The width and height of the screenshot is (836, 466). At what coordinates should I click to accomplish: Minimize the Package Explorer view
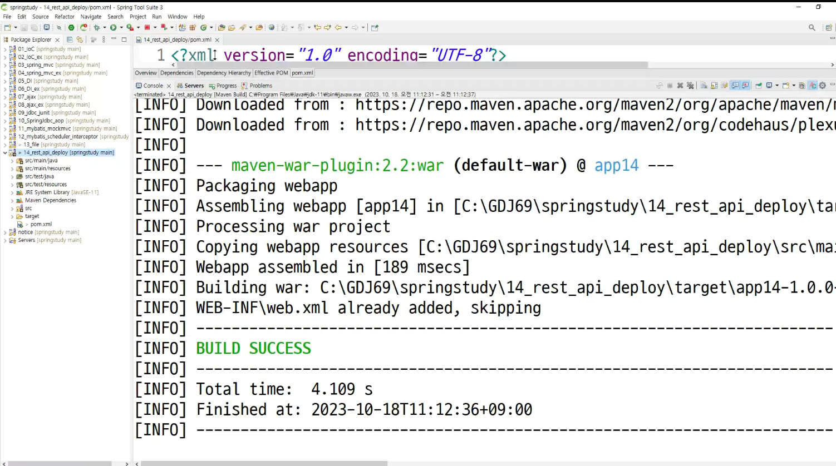coord(114,39)
